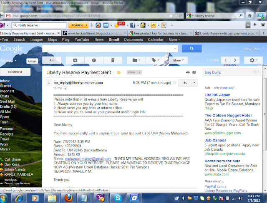The image size is (267, 203).
Task: Reload the page with the refresh icon
Action: click(181, 16)
